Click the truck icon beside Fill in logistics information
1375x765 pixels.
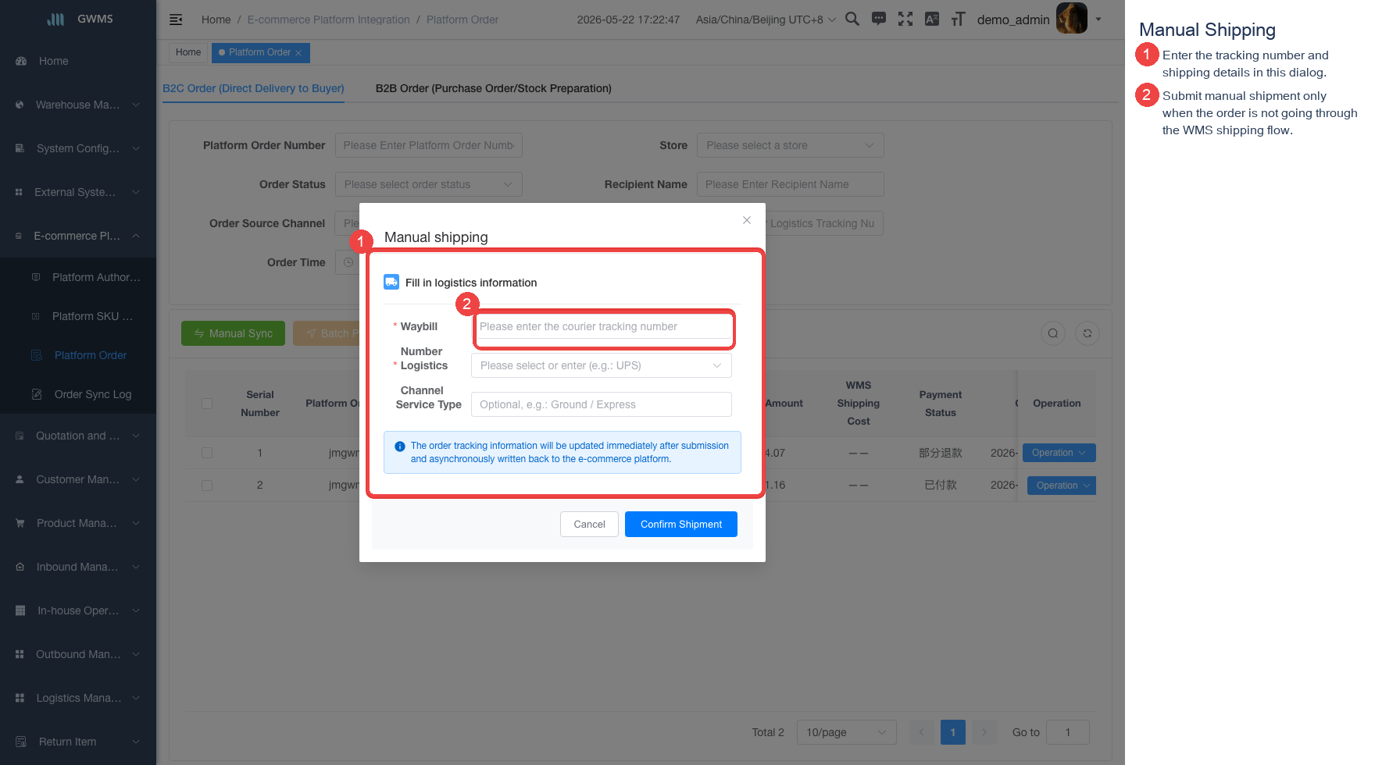(x=391, y=282)
